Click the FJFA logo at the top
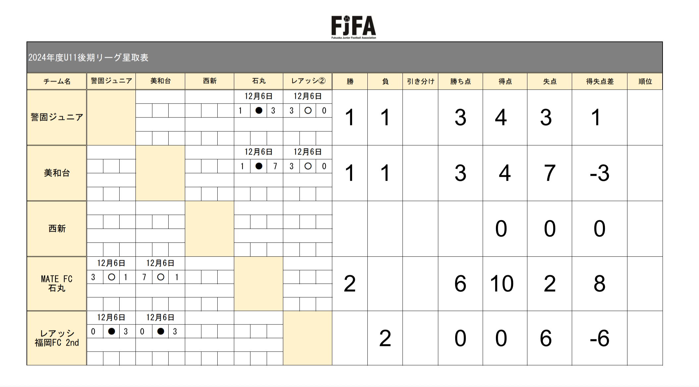 pos(353,27)
